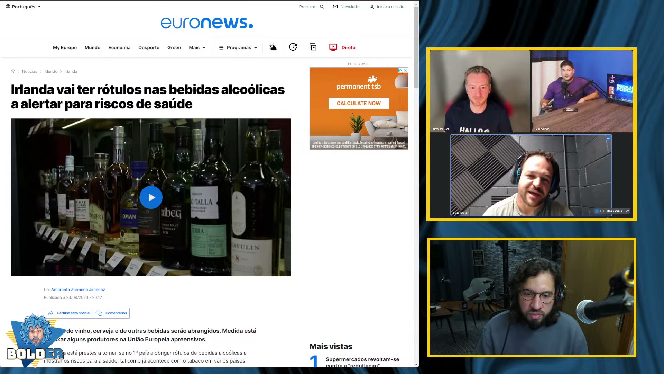Expand the Programas dropdown
The image size is (664, 374).
(x=238, y=48)
